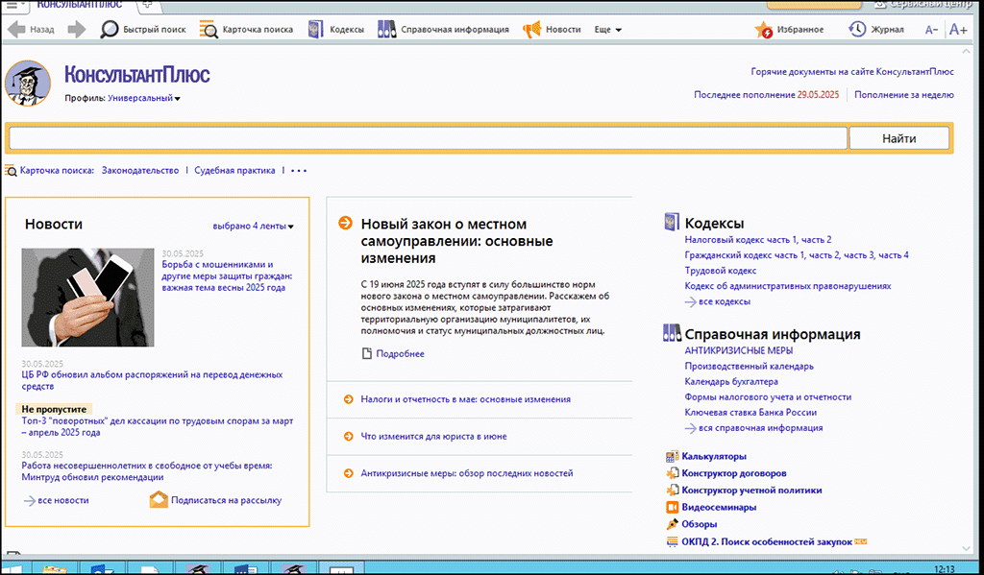The image size is (984, 575).
Task: Click the arrow next to все новости
Action: point(29,500)
